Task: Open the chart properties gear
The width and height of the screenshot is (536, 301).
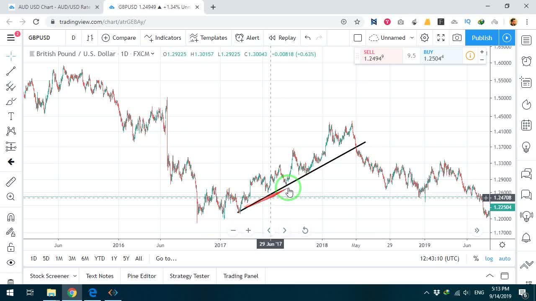Action: [425, 38]
